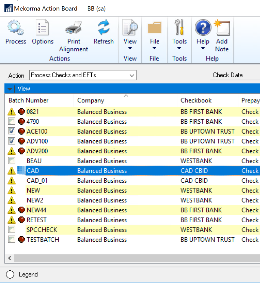
Task: Click the CAD_01 batch name
Action: [37, 181]
